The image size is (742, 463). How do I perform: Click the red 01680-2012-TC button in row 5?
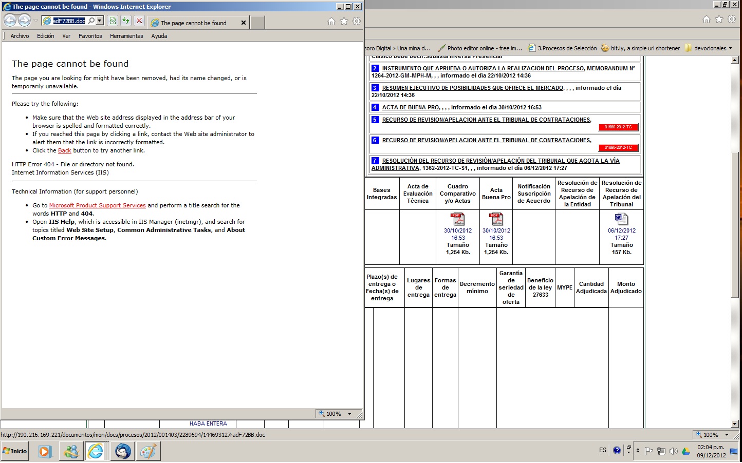point(618,127)
